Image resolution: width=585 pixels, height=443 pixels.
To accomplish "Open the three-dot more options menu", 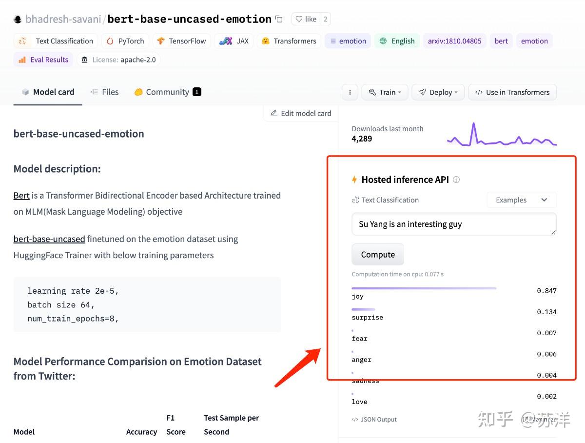I will 349,92.
